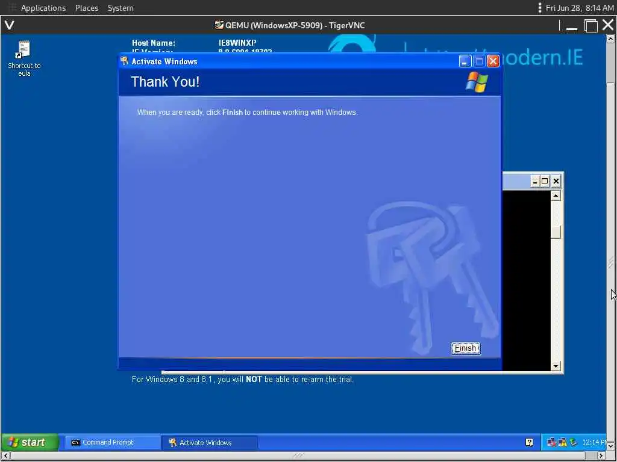Click the Command Prompt vertical scrollbar thumb
Viewport: 617px width, 462px height.
tap(555, 232)
